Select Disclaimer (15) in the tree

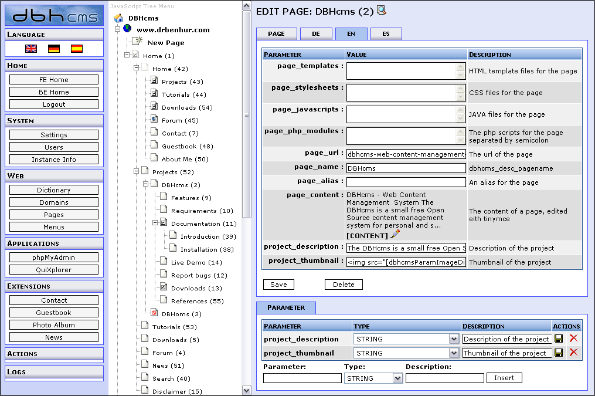(177, 391)
